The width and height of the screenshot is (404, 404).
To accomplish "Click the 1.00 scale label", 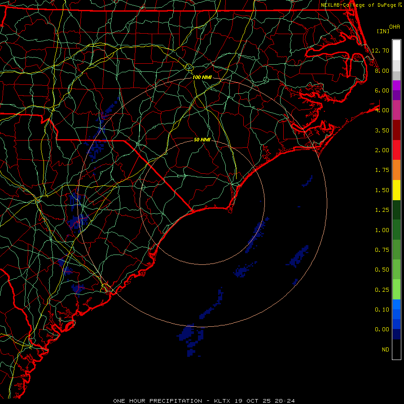I will point(382,230).
